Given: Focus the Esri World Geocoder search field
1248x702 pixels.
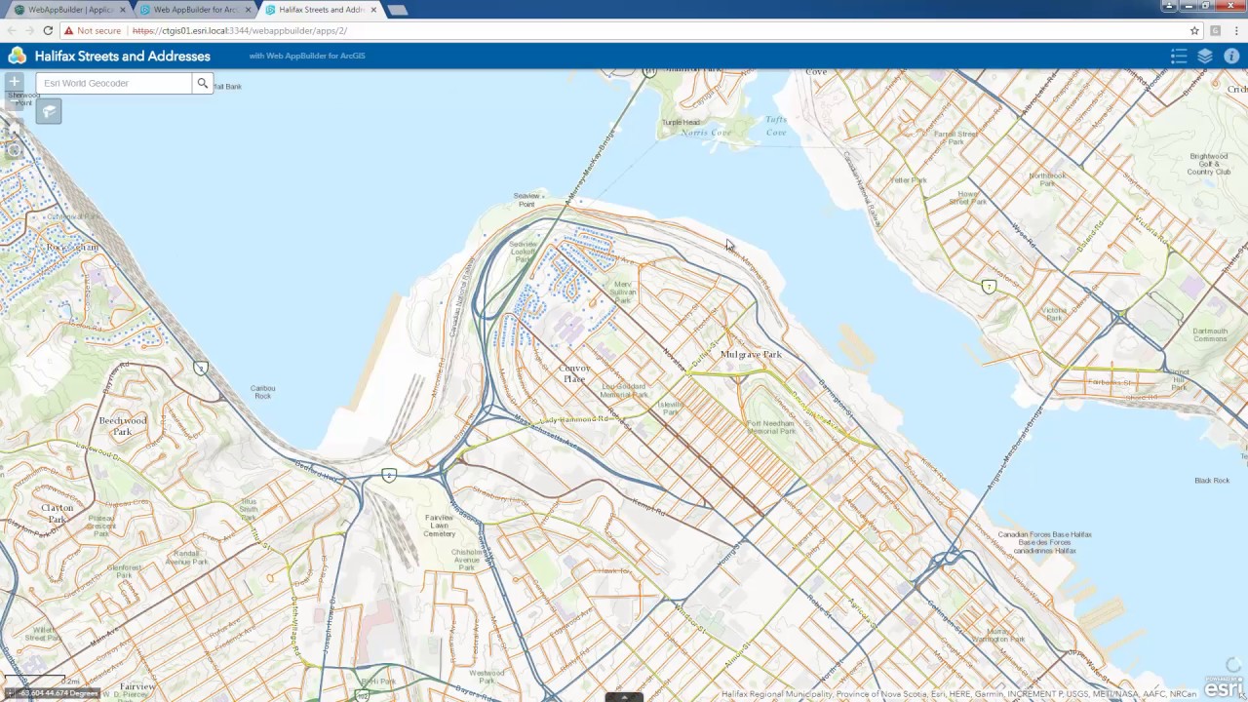Looking at the screenshot, I should [x=114, y=83].
